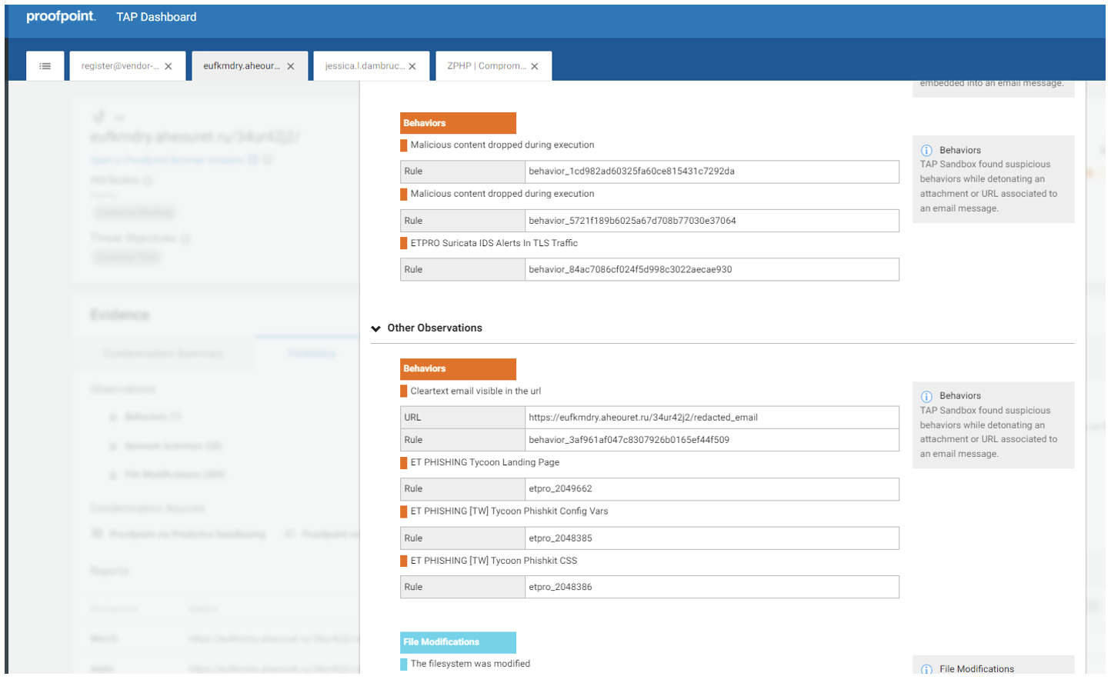Open the list menu tab icon
1111x683 pixels.
(x=45, y=66)
